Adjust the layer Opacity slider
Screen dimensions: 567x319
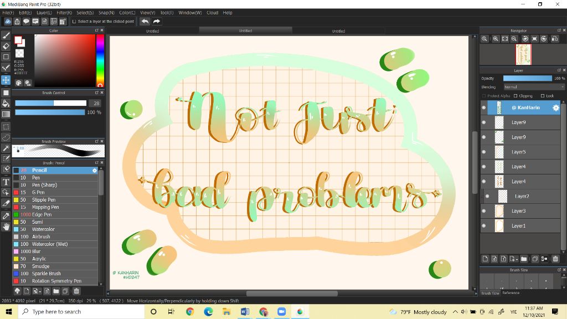pyautogui.click(x=528, y=78)
